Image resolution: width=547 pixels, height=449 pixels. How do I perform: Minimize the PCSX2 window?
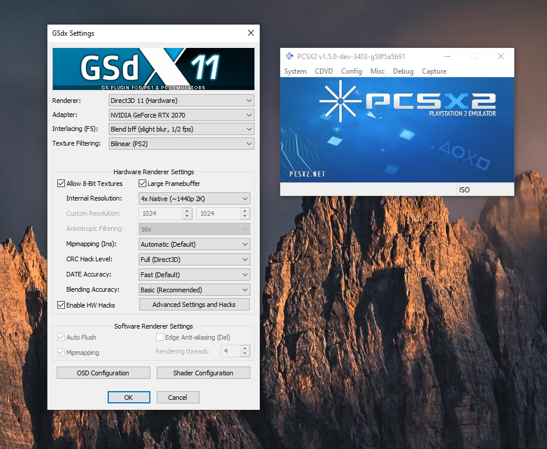tap(447, 57)
